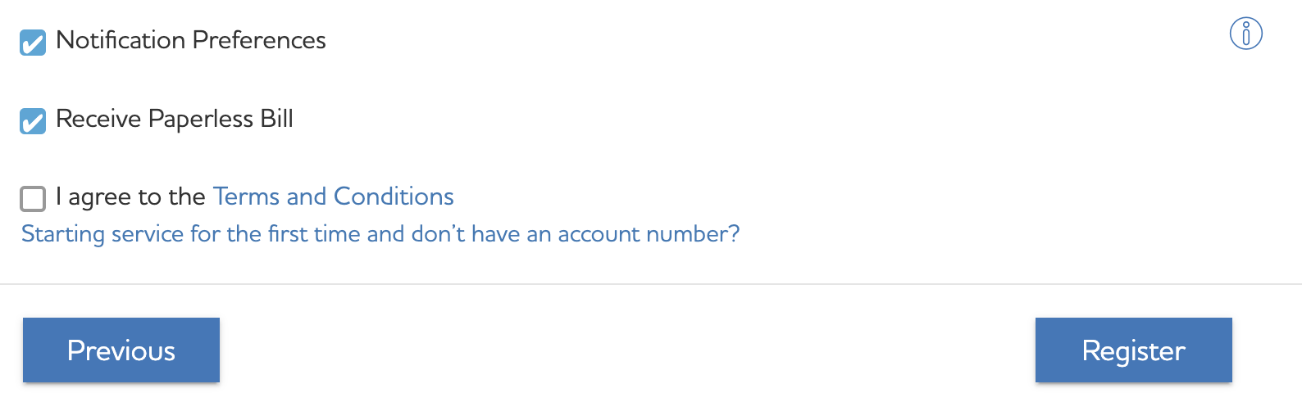Open the Terms and Conditions link
Viewport: 1302px width, 411px height.
(x=333, y=196)
